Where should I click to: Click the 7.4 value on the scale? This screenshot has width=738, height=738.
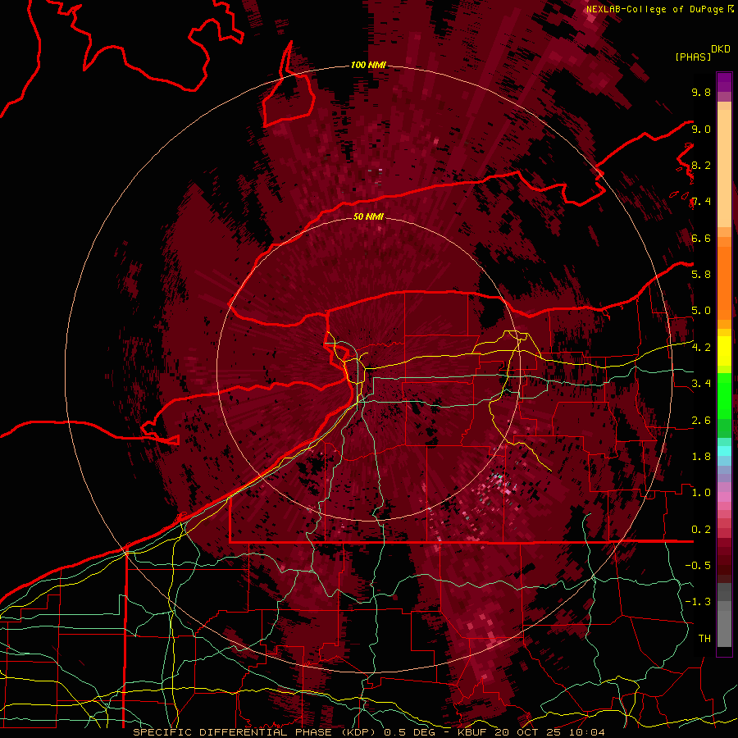pos(701,202)
